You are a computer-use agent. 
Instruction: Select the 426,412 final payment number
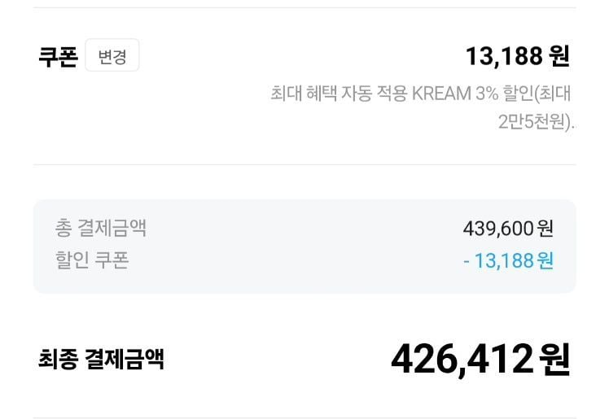click(x=462, y=360)
